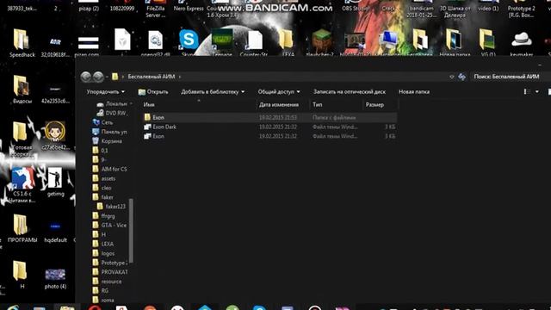
Task: Click the Explorer forward arrow button
Action: point(98,77)
